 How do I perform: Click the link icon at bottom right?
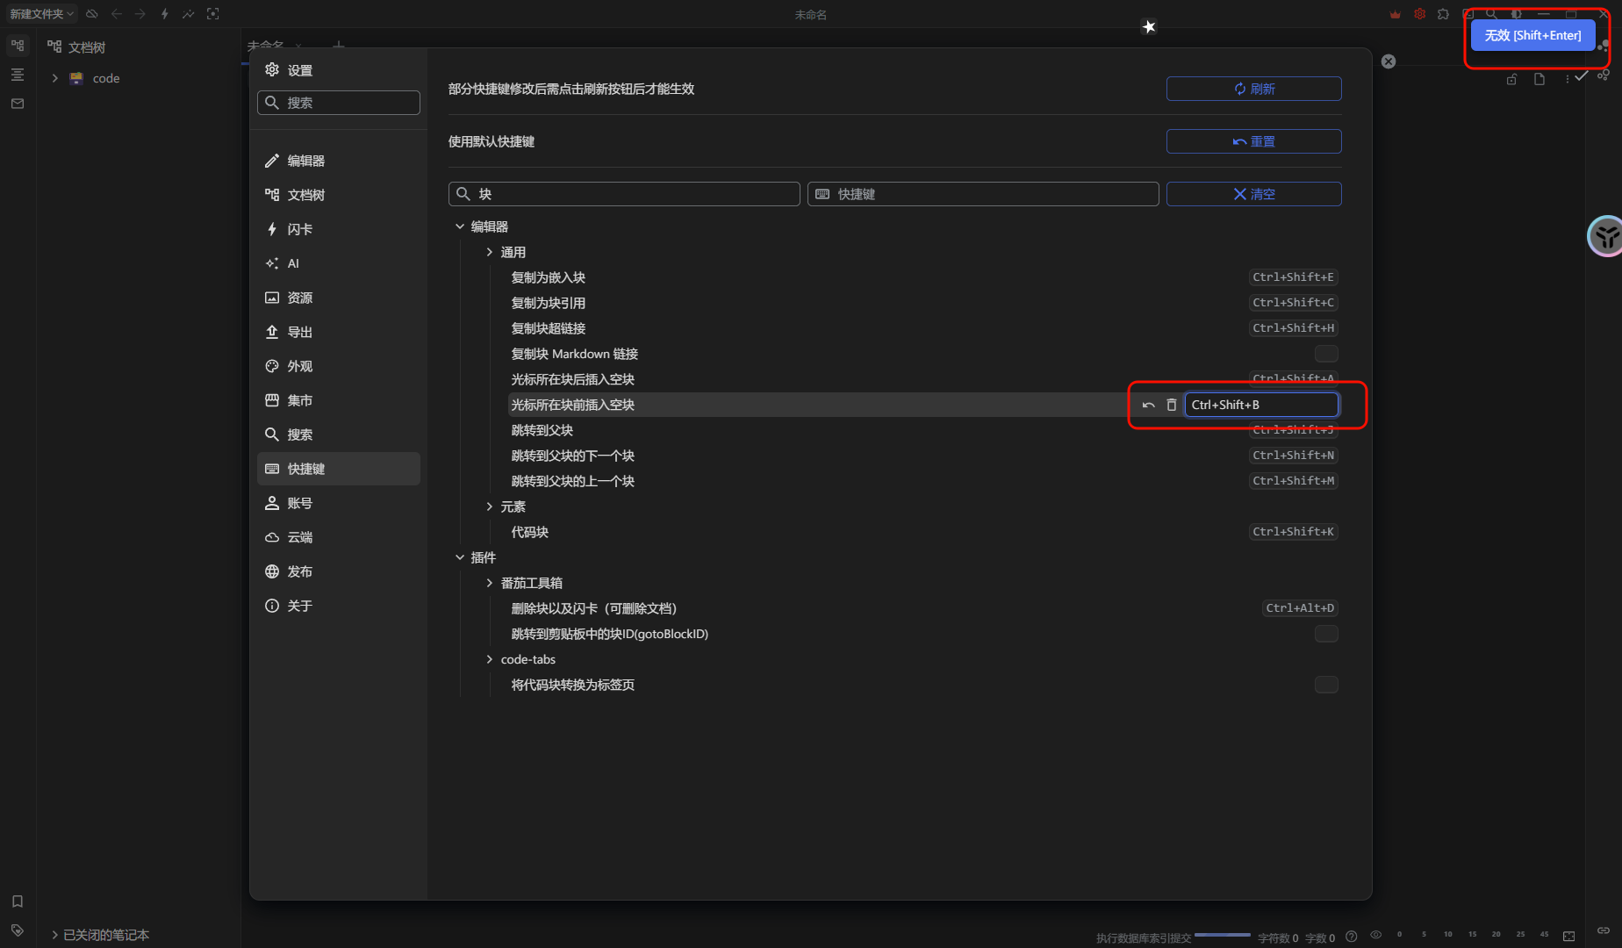click(1604, 930)
